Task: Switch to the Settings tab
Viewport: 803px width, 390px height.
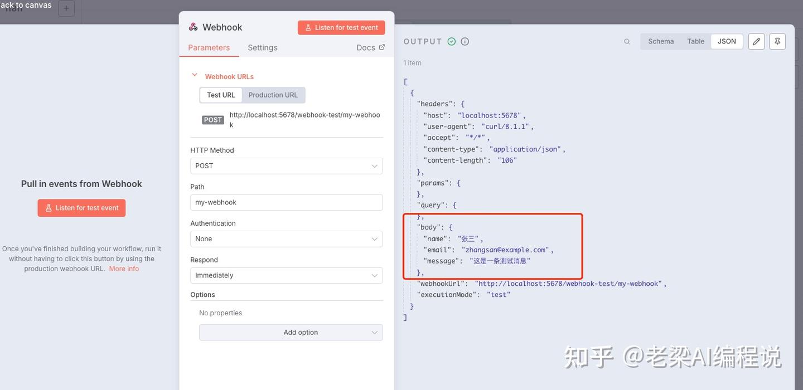Action: click(x=262, y=47)
